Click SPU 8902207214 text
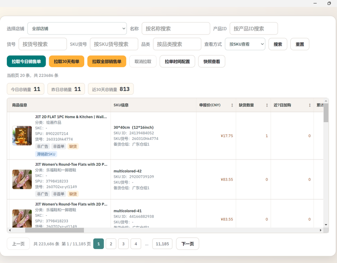The width and height of the screenshot is (337, 263). coord(51,134)
